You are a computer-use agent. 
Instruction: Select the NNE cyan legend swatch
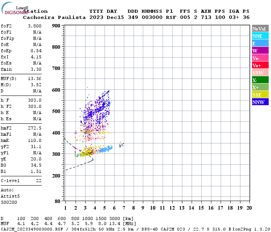(x=260, y=36)
